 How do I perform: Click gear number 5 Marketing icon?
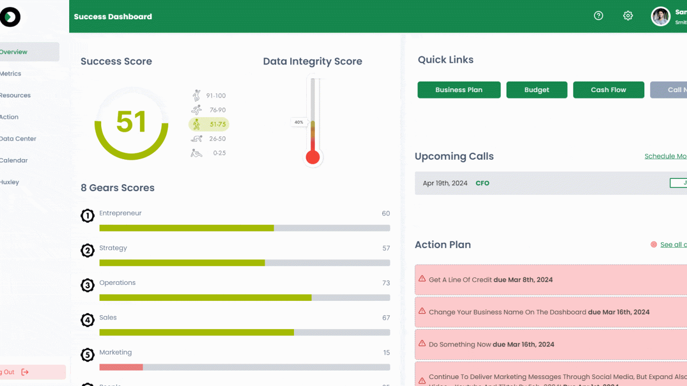click(87, 355)
